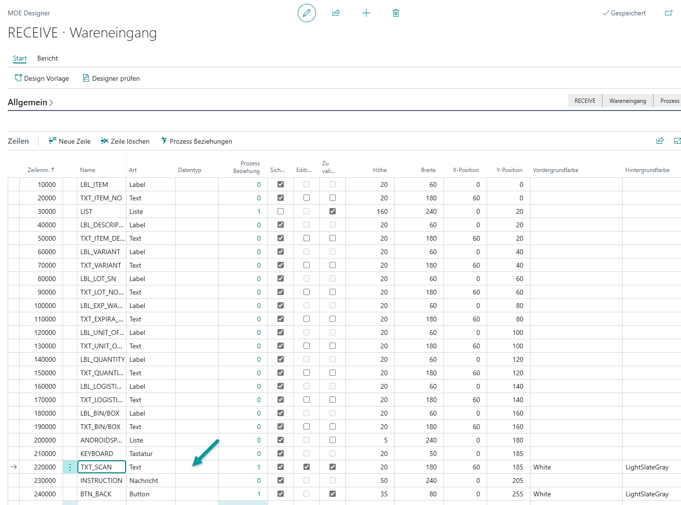Viewport: 681px width, 505px height.
Task: Click LightSlateGray background of BTN_BACK
Action: point(647,494)
